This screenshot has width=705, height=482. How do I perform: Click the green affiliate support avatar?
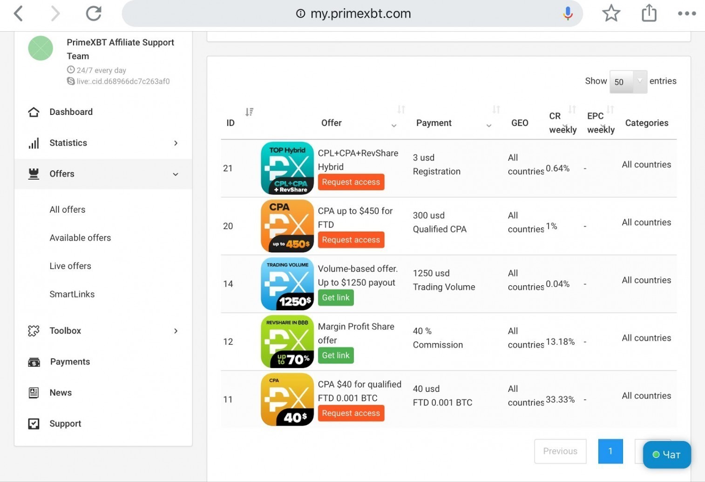pos(41,48)
